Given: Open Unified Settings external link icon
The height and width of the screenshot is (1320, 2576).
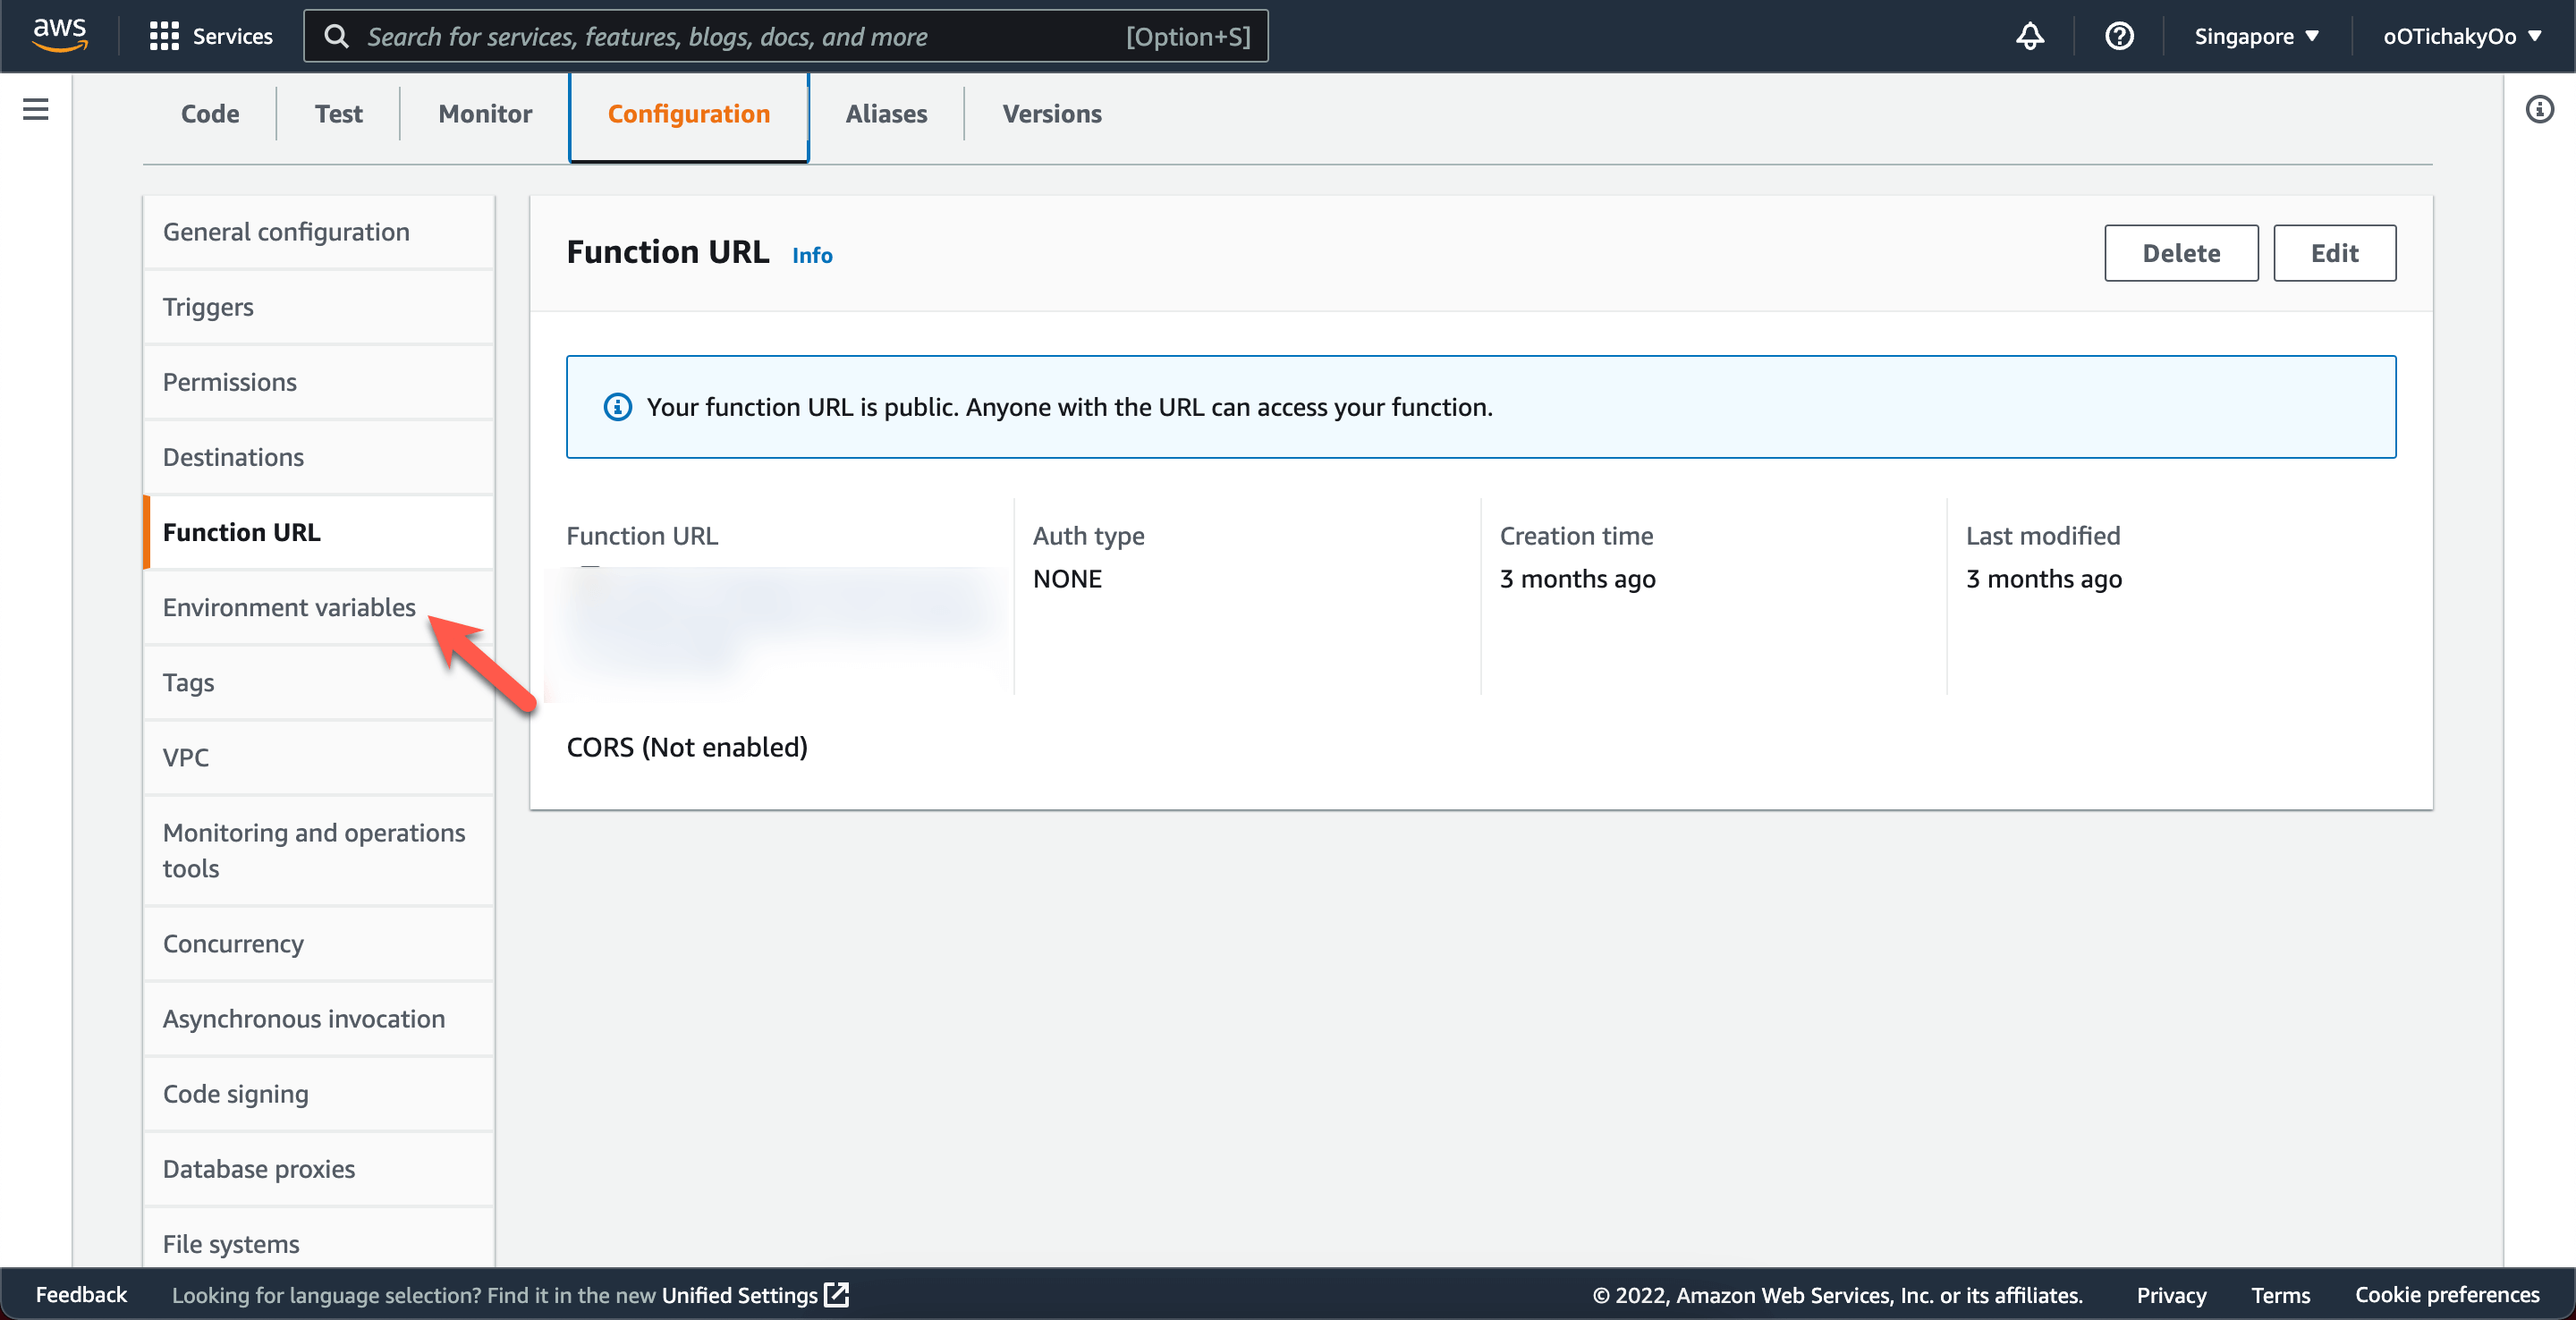Looking at the screenshot, I should point(836,1294).
